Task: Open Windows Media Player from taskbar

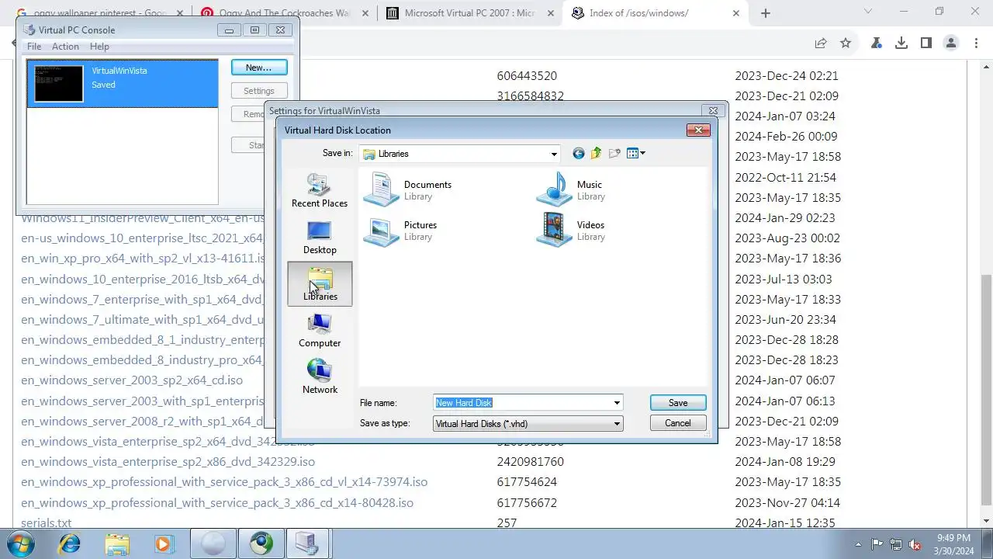Action: coord(163,543)
